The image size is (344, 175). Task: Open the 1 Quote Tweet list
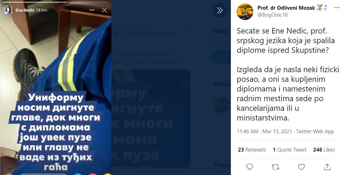tap(289, 150)
